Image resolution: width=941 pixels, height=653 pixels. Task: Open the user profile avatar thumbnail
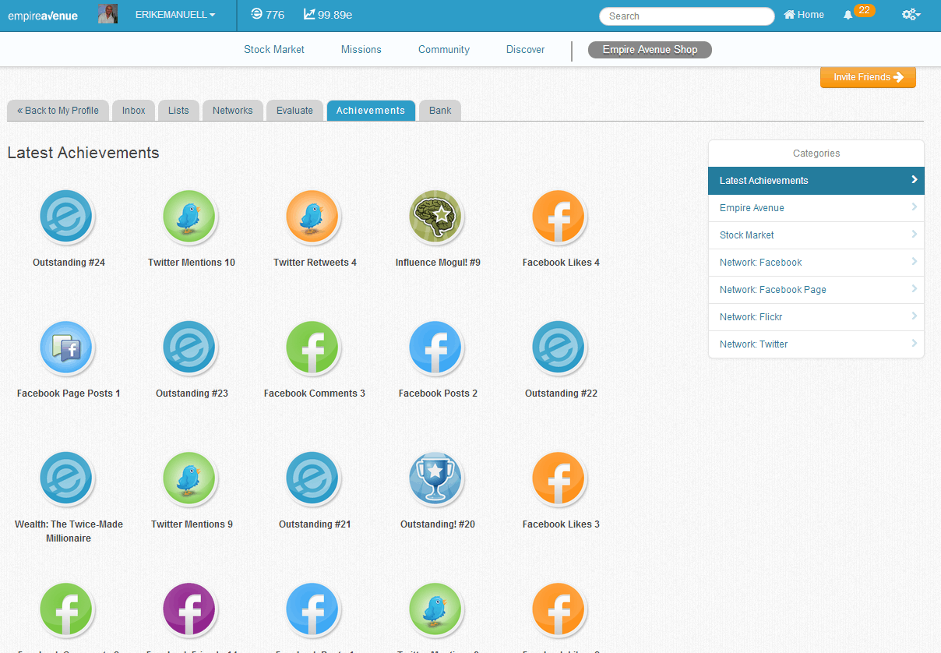(107, 14)
